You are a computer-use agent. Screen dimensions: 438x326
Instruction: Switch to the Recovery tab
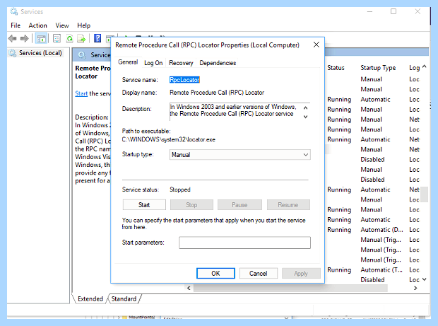tap(181, 63)
